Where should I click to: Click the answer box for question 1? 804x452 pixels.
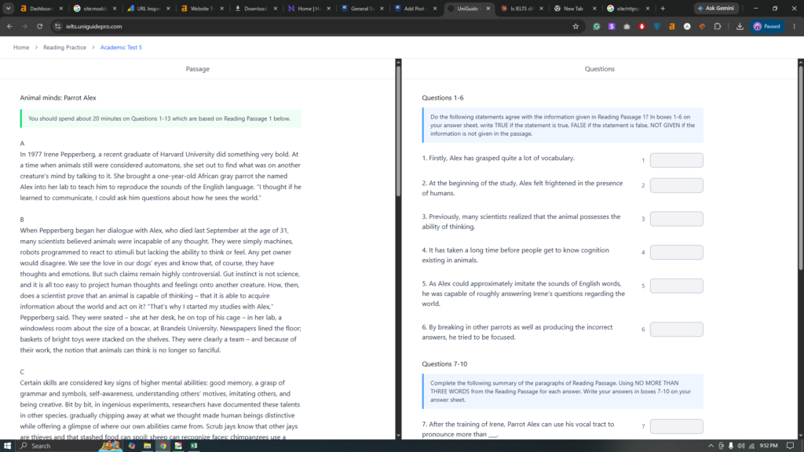pyautogui.click(x=676, y=160)
